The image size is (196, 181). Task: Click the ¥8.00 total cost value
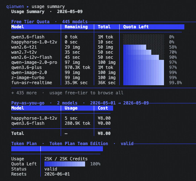[104, 133]
